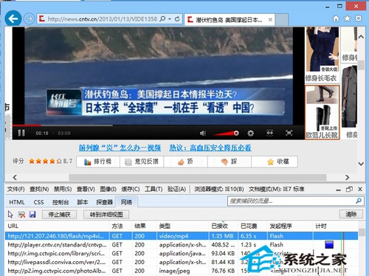This screenshot has width=369, height=276.
Task: Select the 潜伏钓鱼岛 browser tab
Action: tap(230, 20)
